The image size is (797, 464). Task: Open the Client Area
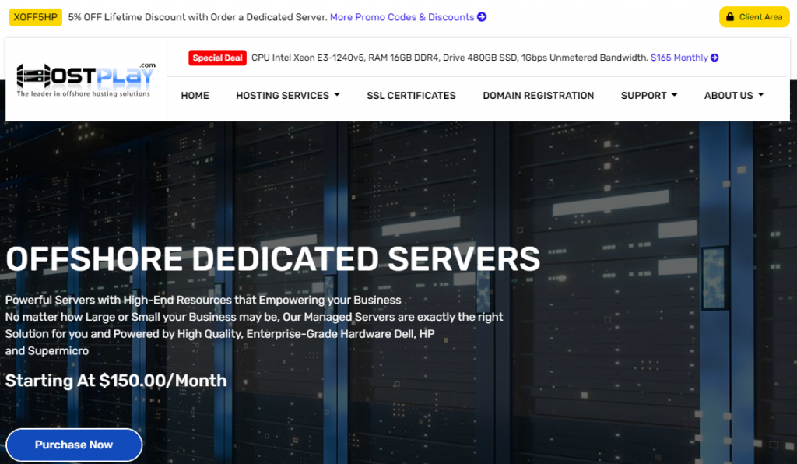point(754,17)
